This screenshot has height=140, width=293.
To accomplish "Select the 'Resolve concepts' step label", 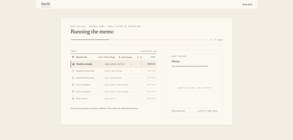I will [x=84, y=64].
